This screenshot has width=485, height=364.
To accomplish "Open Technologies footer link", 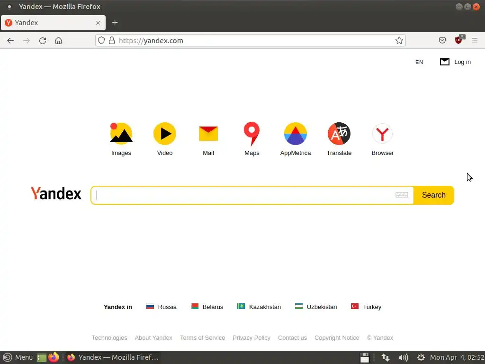I will (109, 337).
